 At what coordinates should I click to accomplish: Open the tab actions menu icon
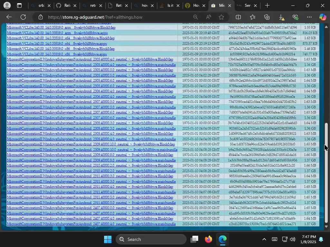coord(19,6)
